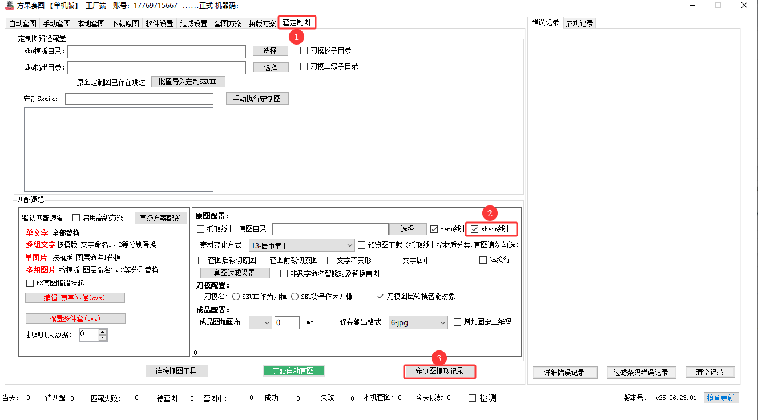758x420 pixels.
Task: Click the version text v25.06.23.01
Action: pyautogui.click(x=676, y=398)
